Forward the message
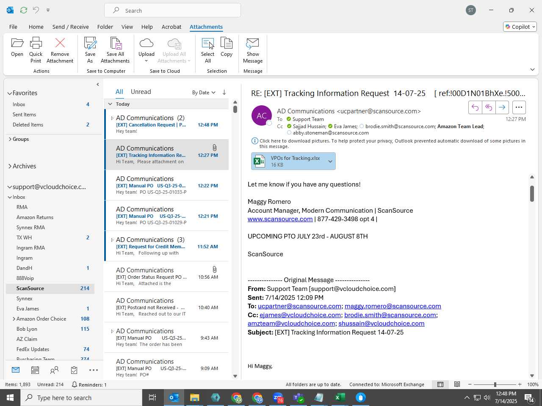 (502, 107)
